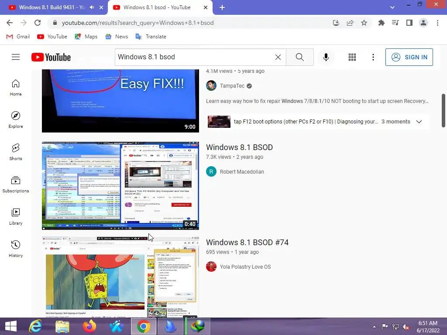Go to Home in the sidebar
447x335 pixels.
16,87
